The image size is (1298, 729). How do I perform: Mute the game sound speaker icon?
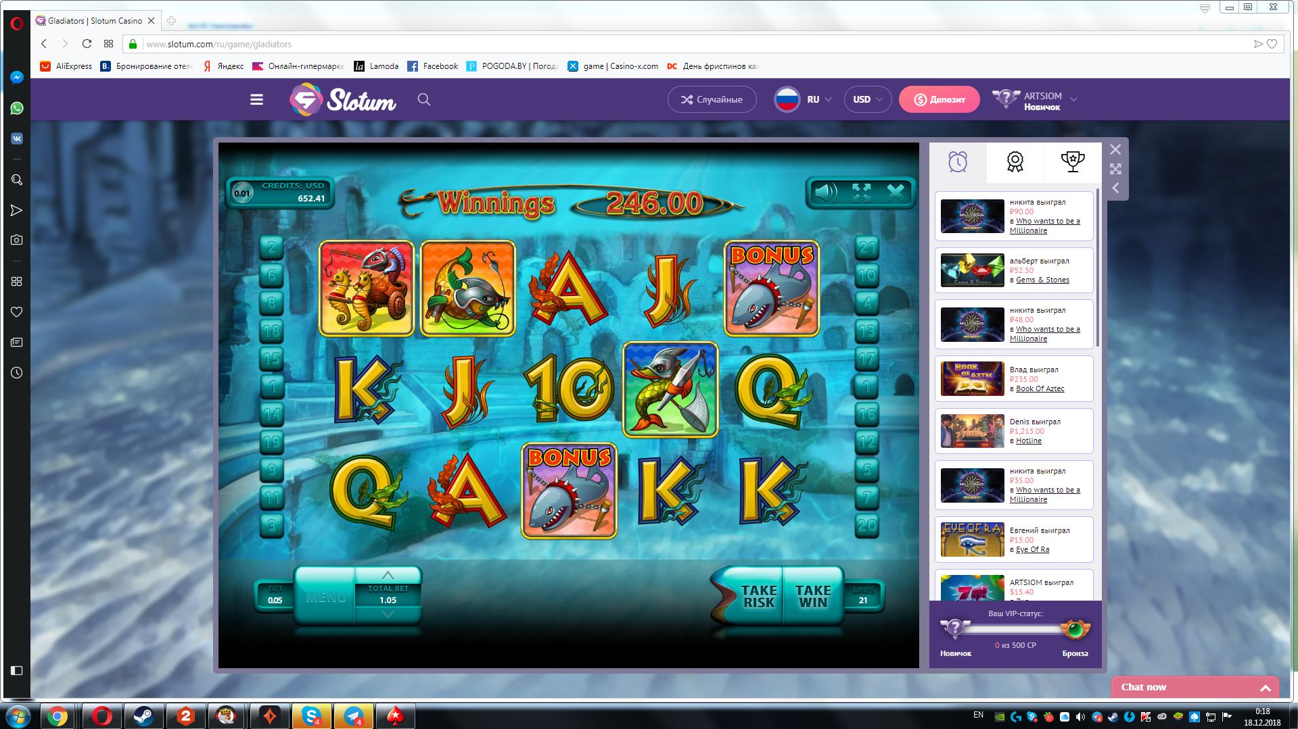click(x=826, y=193)
